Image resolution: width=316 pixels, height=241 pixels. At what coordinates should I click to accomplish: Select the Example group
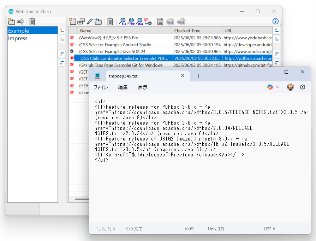click(x=32, y=31)
